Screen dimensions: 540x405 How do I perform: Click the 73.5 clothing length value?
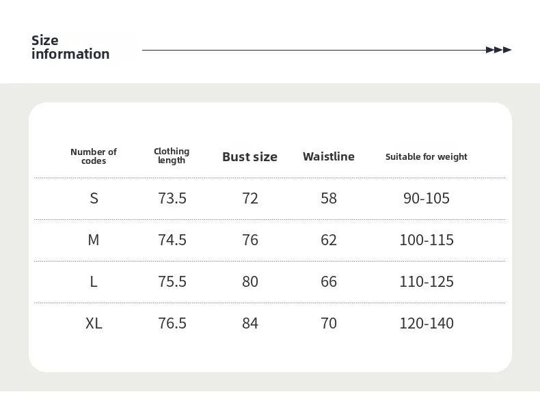(x=172, y=198)
